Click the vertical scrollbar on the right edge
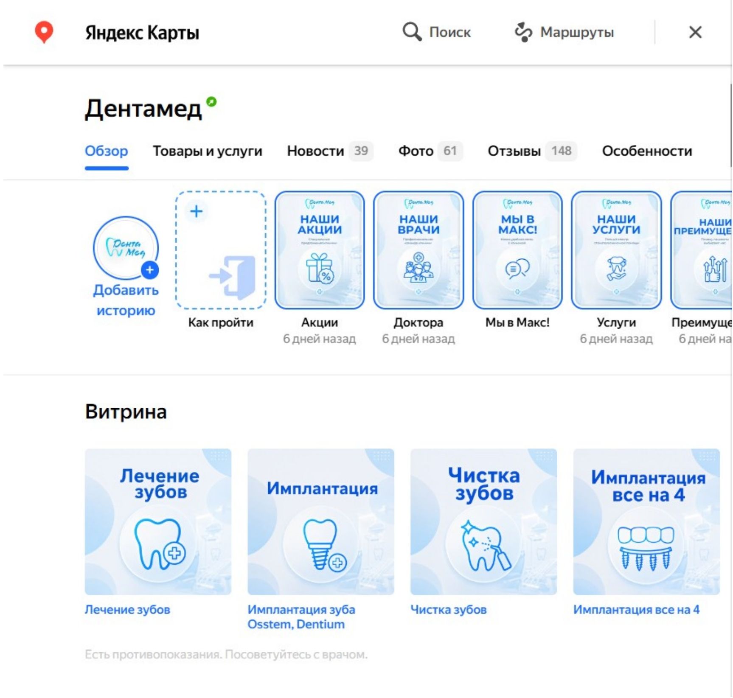This screenshot has width=733, height=698. (731, 125)
